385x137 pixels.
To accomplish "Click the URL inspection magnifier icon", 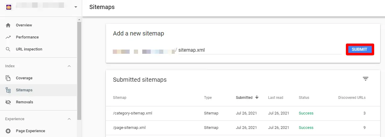I will [8, 49].
